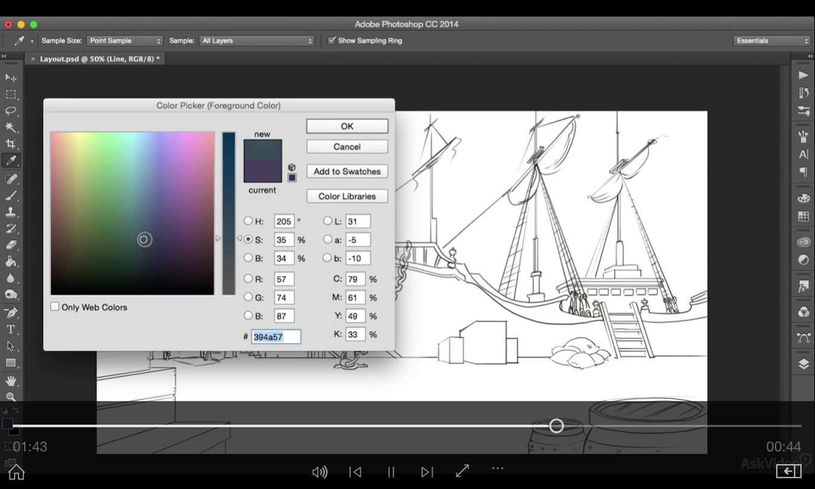Open the Sample Size dropdown

point(124,40)
